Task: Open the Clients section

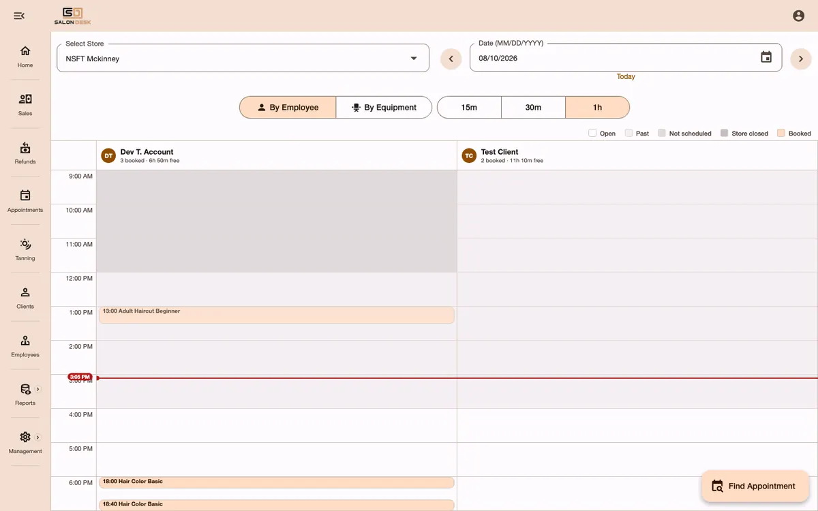Action: click(25, 298)
